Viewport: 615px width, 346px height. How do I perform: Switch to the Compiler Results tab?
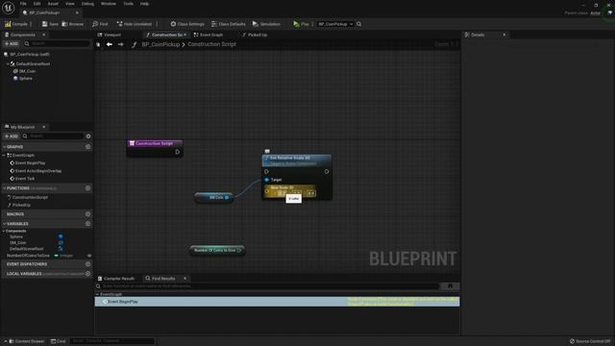[116, 279]
